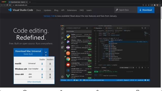Click the blue Download button in header

tap(146, 10)
